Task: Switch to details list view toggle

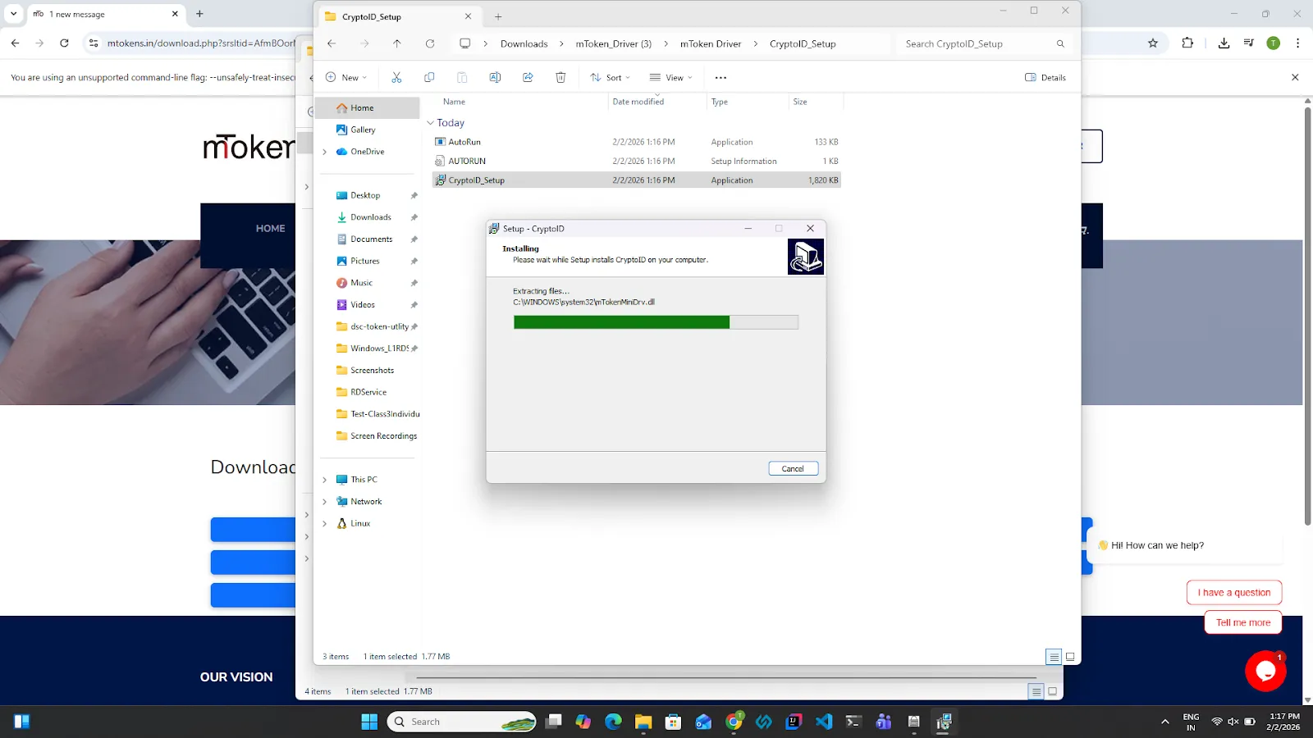Action: pos(1054,657)
